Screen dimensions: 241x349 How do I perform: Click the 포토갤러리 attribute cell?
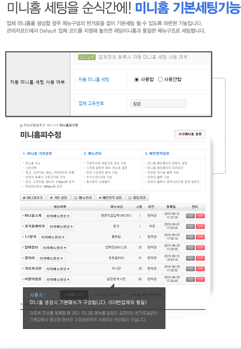pyautogui.click(x=116, y=258)
